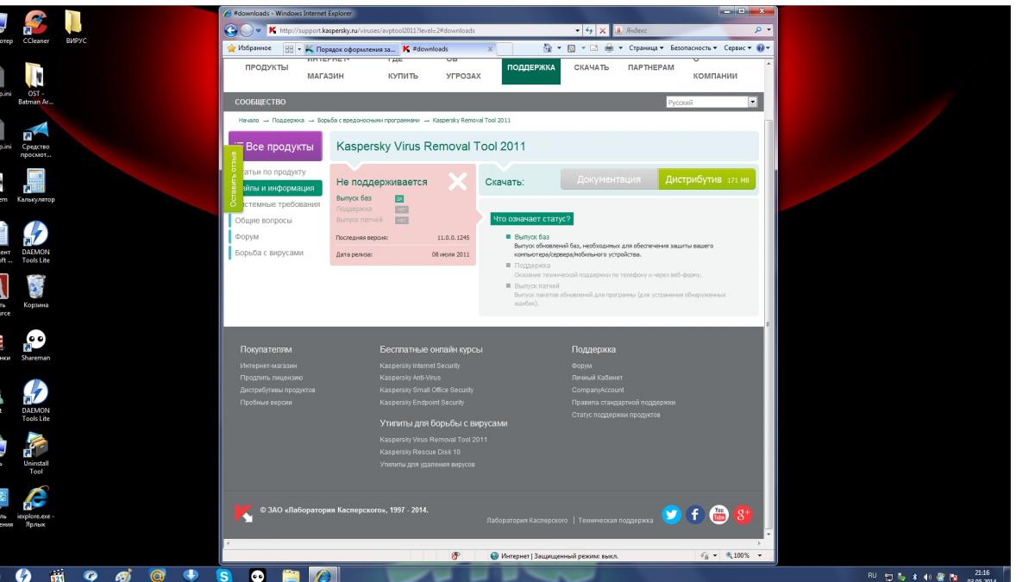This screenshot has height=582, width=1035.
Task: Open Home icon dropdown arrow in toolbar
Action: click(x=557, y=48)
